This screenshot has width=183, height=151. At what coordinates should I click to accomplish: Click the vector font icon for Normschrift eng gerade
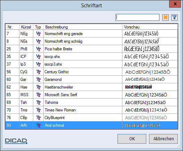pos(38,34)
